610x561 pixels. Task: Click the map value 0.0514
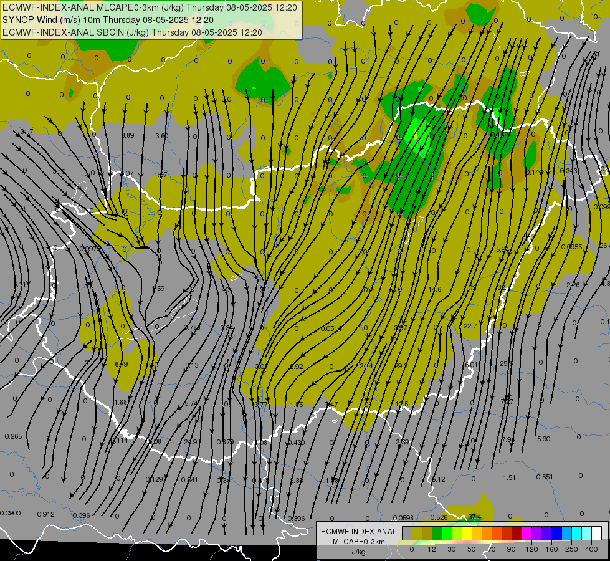point(331,328)
